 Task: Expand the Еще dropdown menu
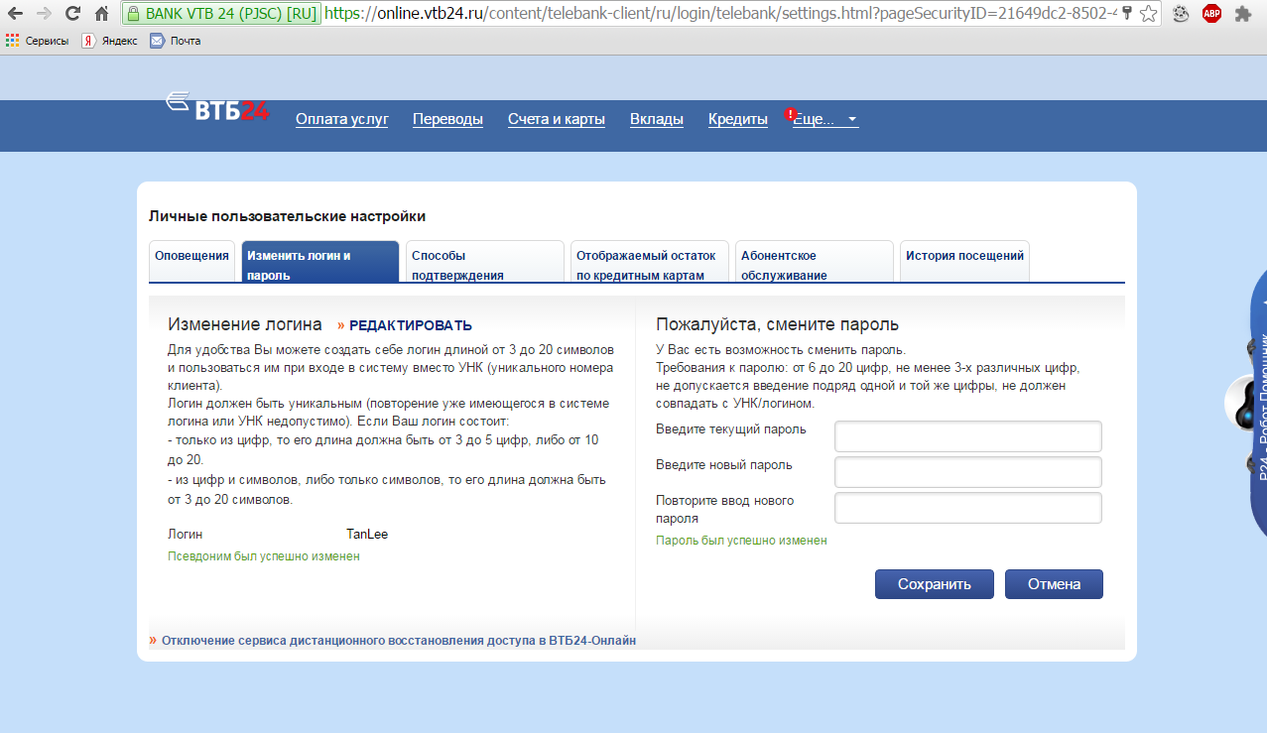pyautogui.click(x=825, y=119)
